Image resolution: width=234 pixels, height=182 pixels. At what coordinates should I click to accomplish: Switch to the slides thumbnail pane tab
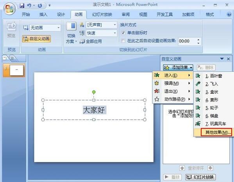5,58
